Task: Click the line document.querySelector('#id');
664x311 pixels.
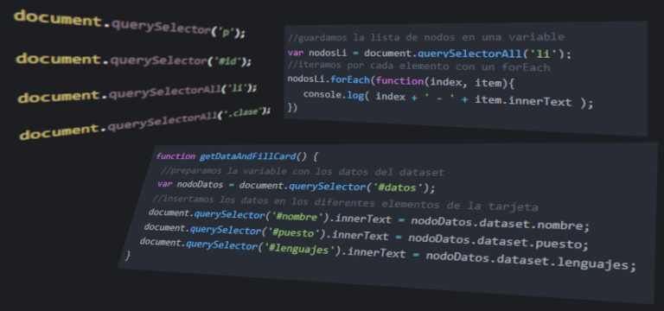Action: [x=134, y=60]
